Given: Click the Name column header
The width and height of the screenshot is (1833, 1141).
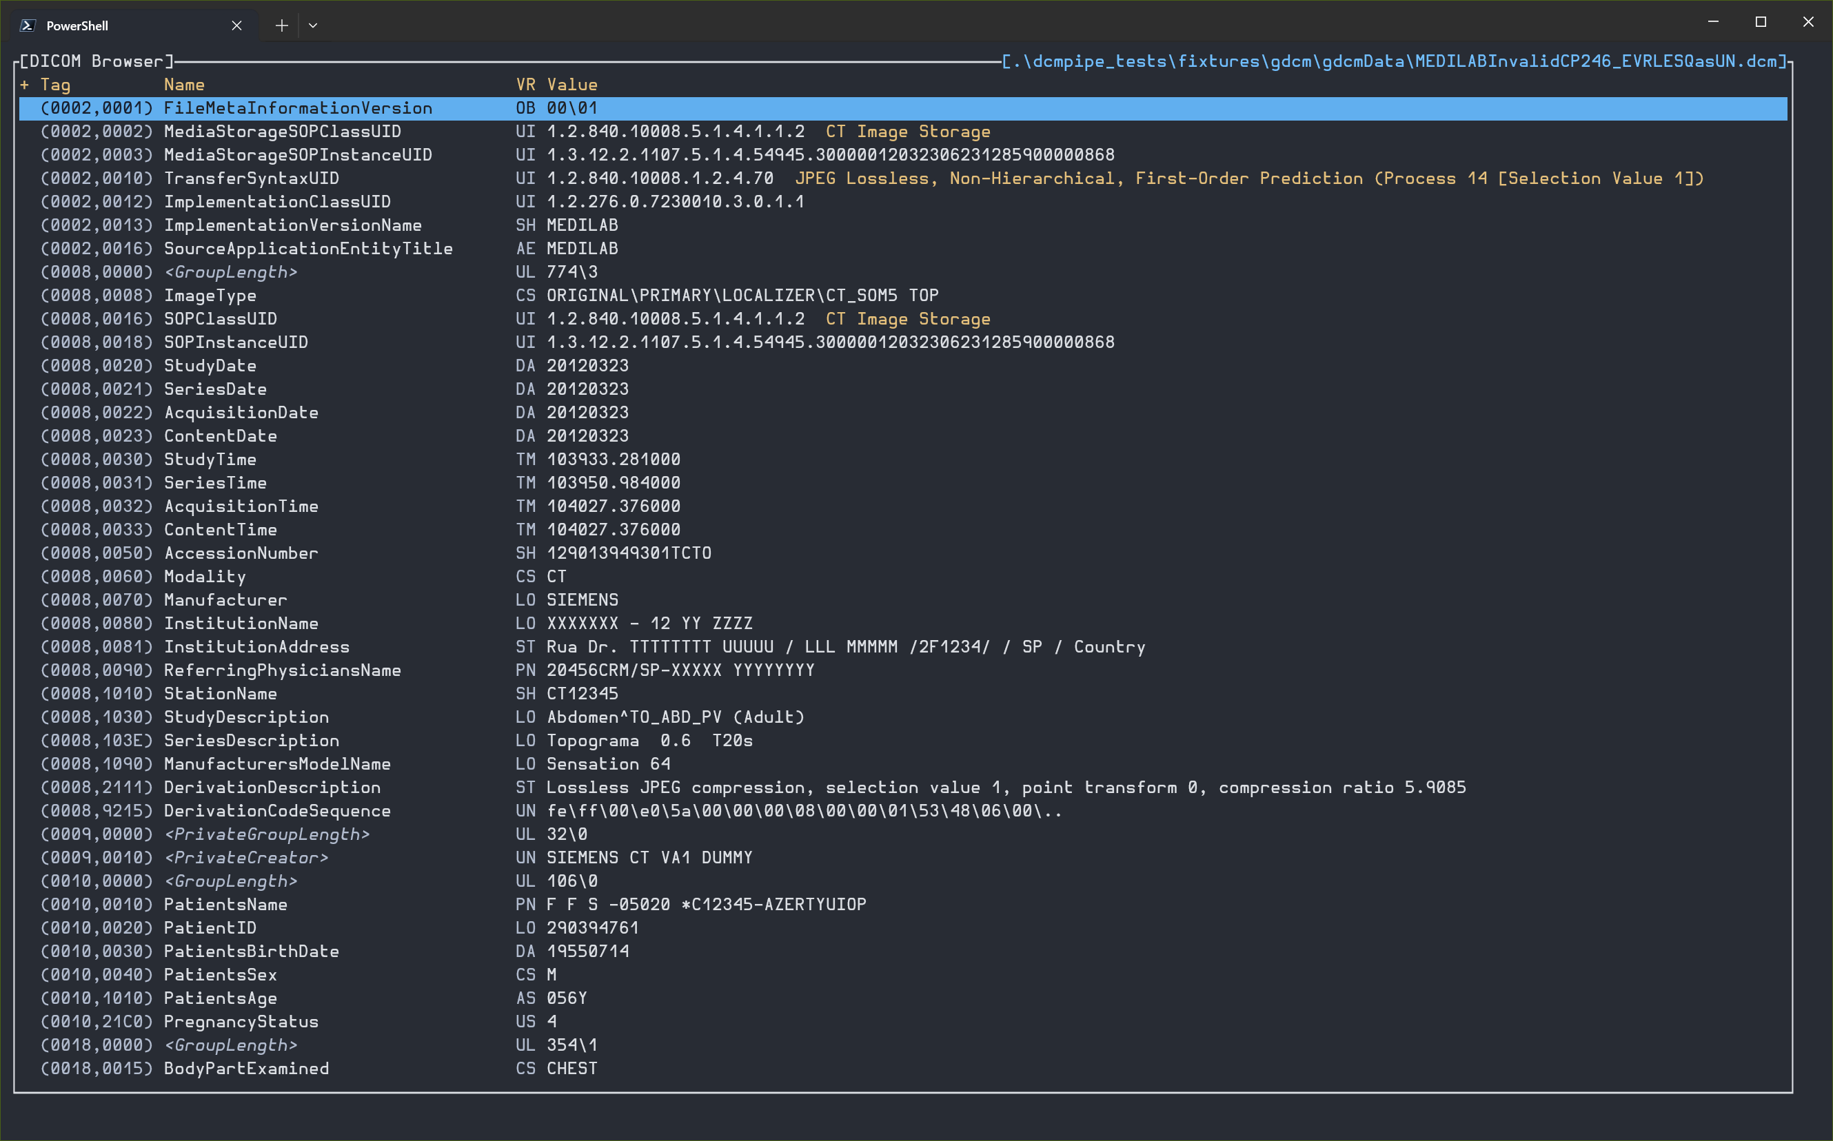Looking at the screenshot, I should click(184, 85).
